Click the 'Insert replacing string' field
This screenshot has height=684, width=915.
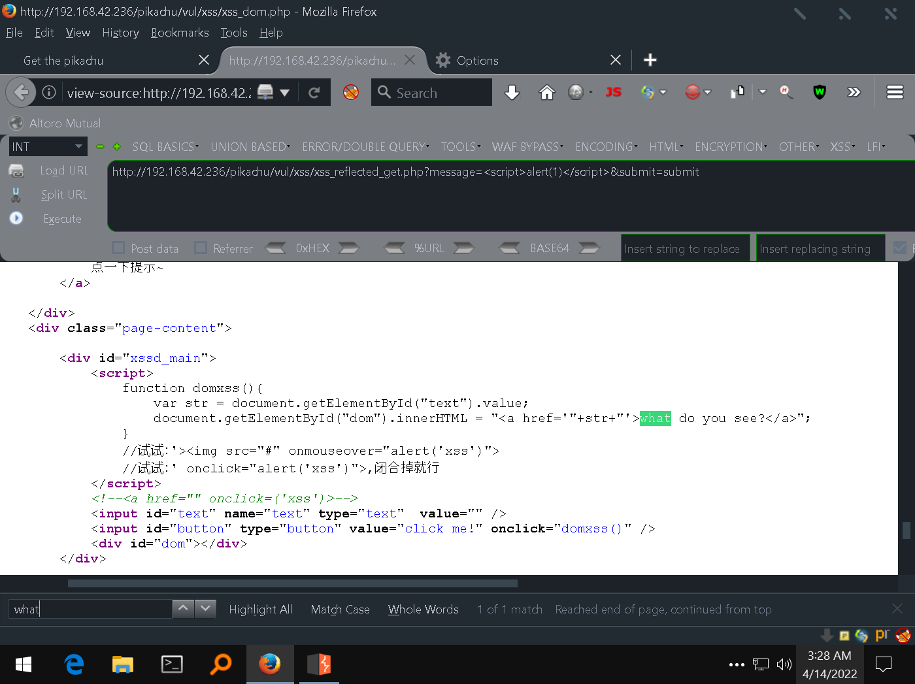tap(821, 248)
